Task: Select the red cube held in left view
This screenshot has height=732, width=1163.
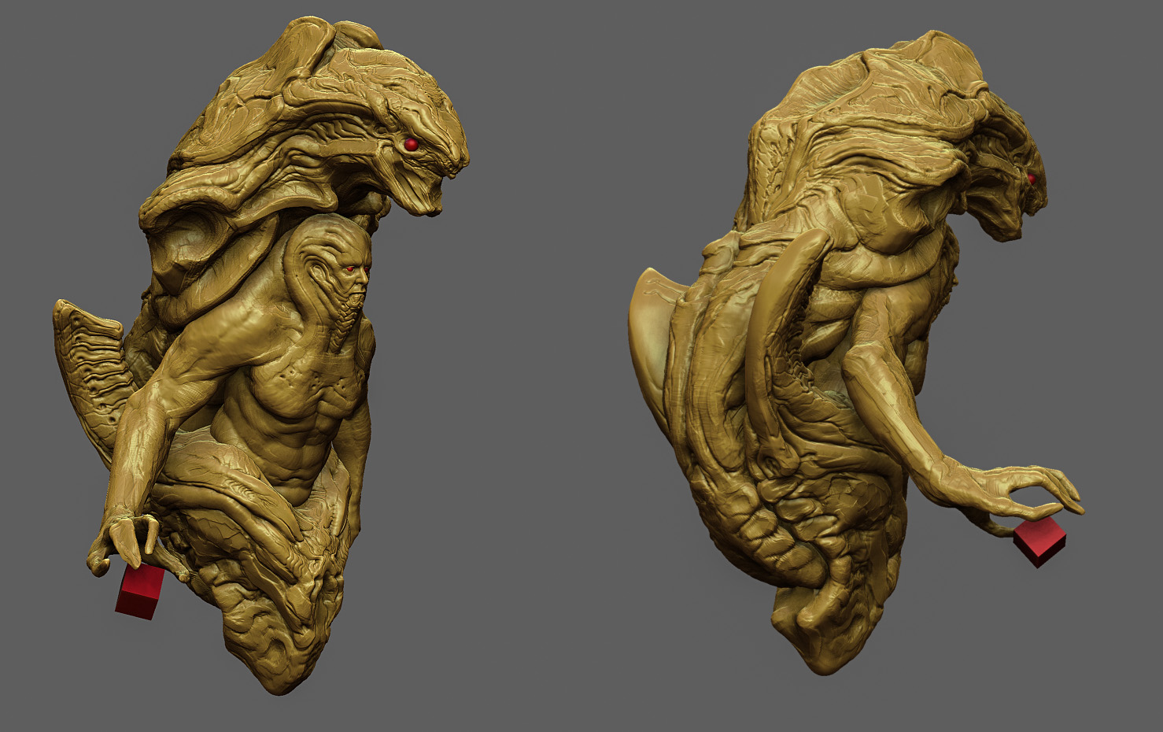Action: click(x=139, y=591)
